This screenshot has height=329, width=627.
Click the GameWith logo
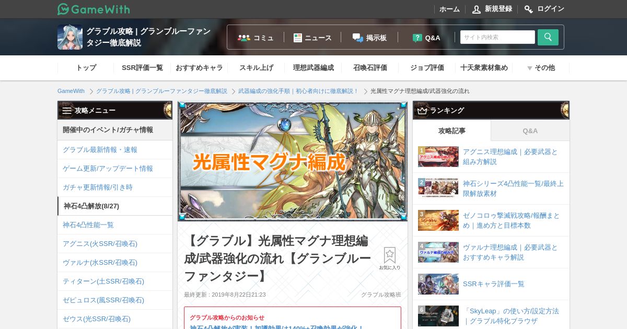(x=94, y=9)
